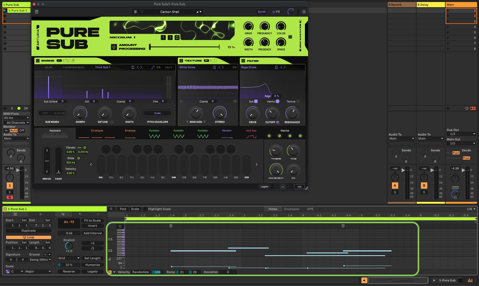The width and height of the screenshot is (479, 286).
Task: Click the Duplicate button
Action: [x=29, y=231]
